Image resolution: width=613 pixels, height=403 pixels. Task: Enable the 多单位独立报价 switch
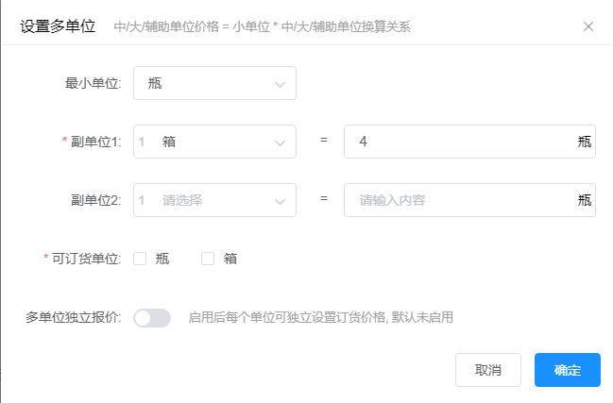click(152, 317)
